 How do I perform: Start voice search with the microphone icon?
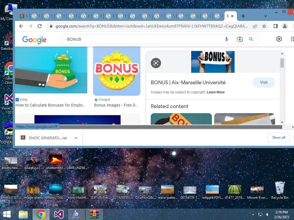tap(227, 39)
